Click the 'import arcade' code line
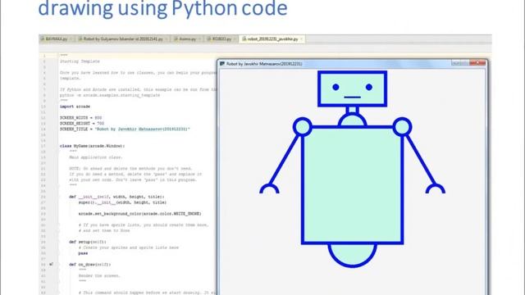The height and width of the screenshot is (295, 525). coord(75,107)
